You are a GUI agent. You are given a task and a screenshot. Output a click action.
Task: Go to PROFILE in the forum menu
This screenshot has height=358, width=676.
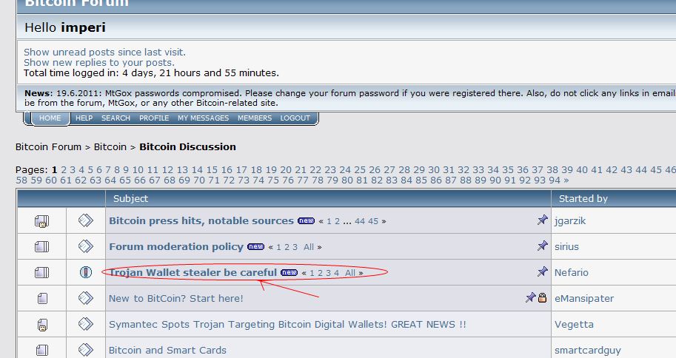click(x=154, y=118)
